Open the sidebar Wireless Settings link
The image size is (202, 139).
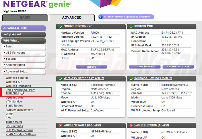click(x=17, y=78)
